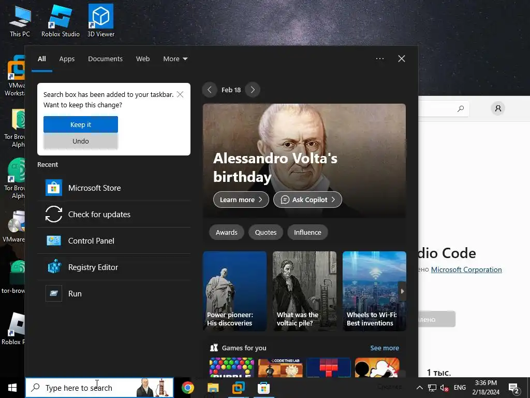Select the Awards chip
The width and height of the screenshot is (530, 398).
click(x=227, y=233)
